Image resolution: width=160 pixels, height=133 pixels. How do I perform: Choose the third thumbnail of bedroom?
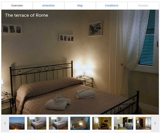click(58, 123)
